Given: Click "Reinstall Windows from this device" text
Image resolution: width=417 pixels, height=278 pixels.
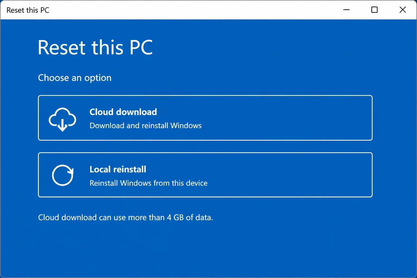Looking at the screenshot, I should pyautogui.click(x=149, y=183).
